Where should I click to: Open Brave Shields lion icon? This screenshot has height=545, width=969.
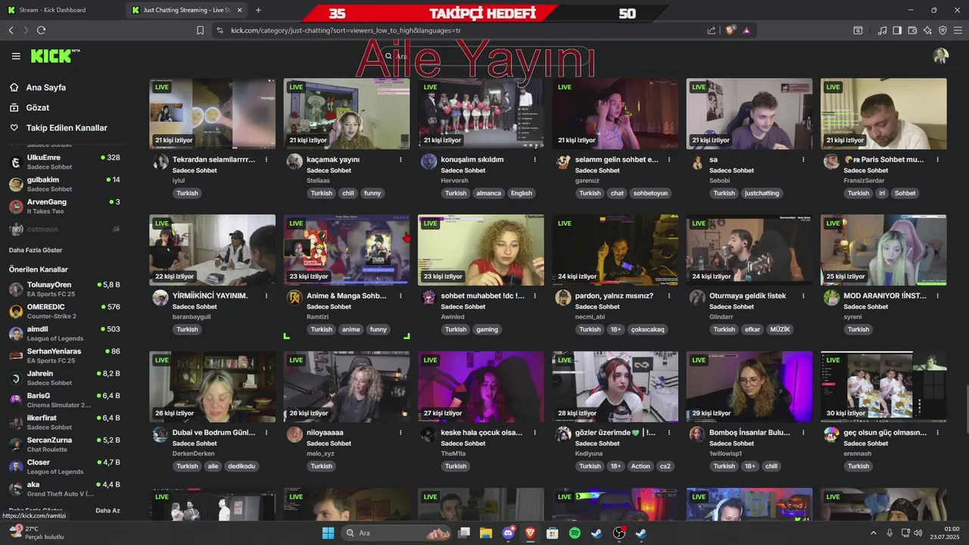[x=730, y=30]
